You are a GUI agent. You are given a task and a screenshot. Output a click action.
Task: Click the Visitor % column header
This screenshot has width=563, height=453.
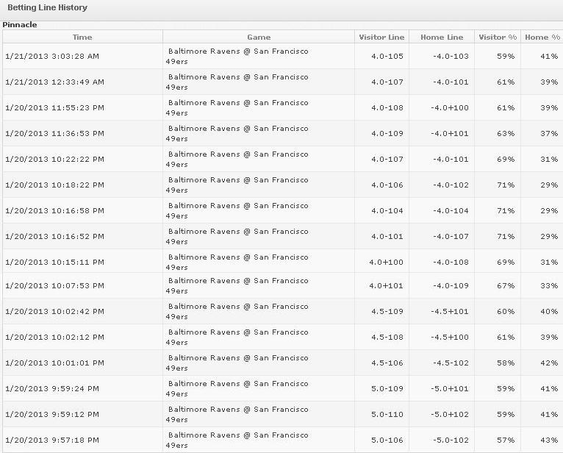498,37
